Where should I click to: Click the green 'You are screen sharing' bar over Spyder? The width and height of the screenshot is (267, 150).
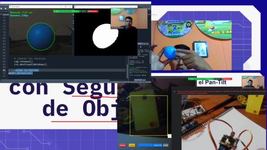point(65,11)
